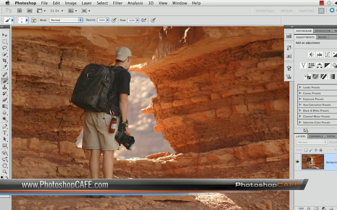Toggle tablet pressure controls size
The height and width of the screenshot is (210, 337).
pyautogui.click(x=153, y=20)
